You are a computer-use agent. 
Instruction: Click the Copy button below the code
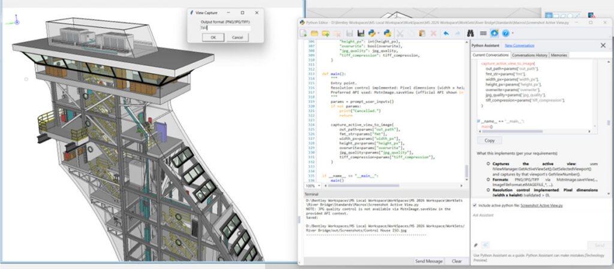click(489, 140)
